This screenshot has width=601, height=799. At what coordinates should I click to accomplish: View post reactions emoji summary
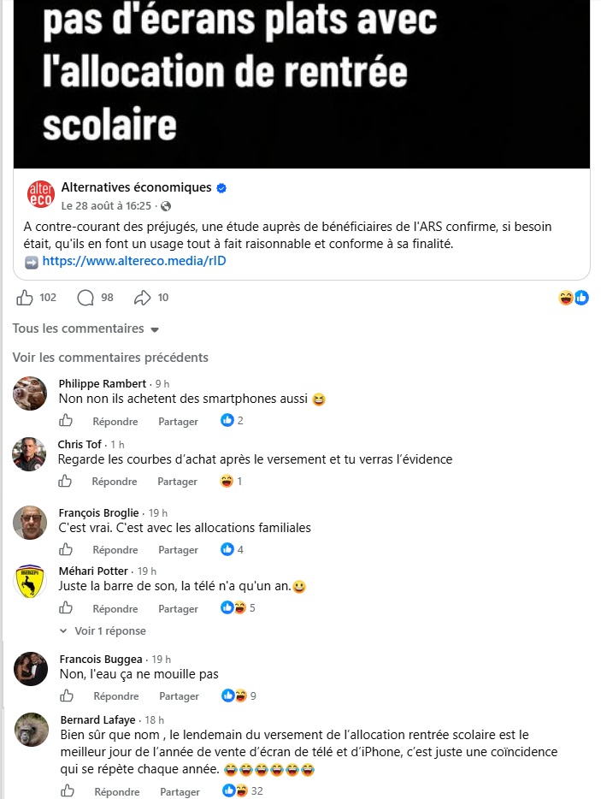click(x=574, y=298)
